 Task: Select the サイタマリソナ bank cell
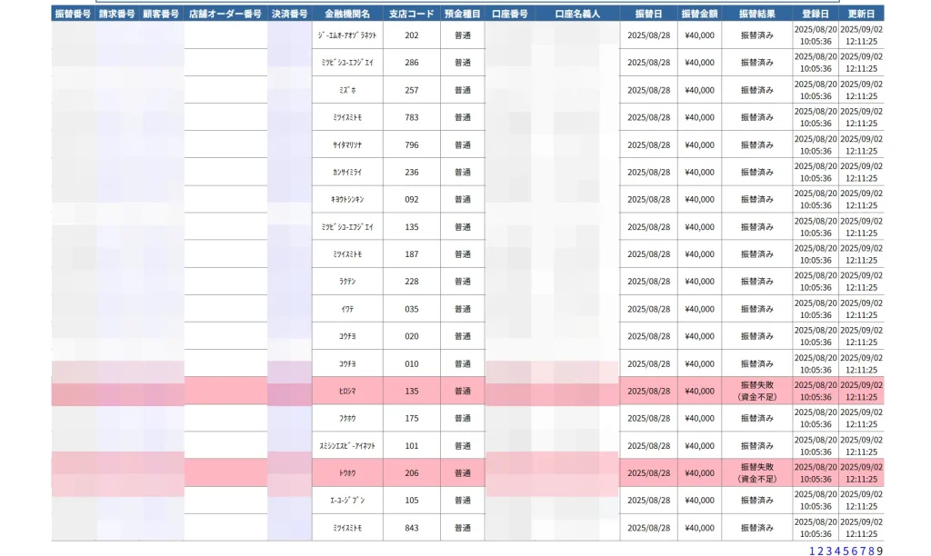pyautogui.click(x=347, y=144)
